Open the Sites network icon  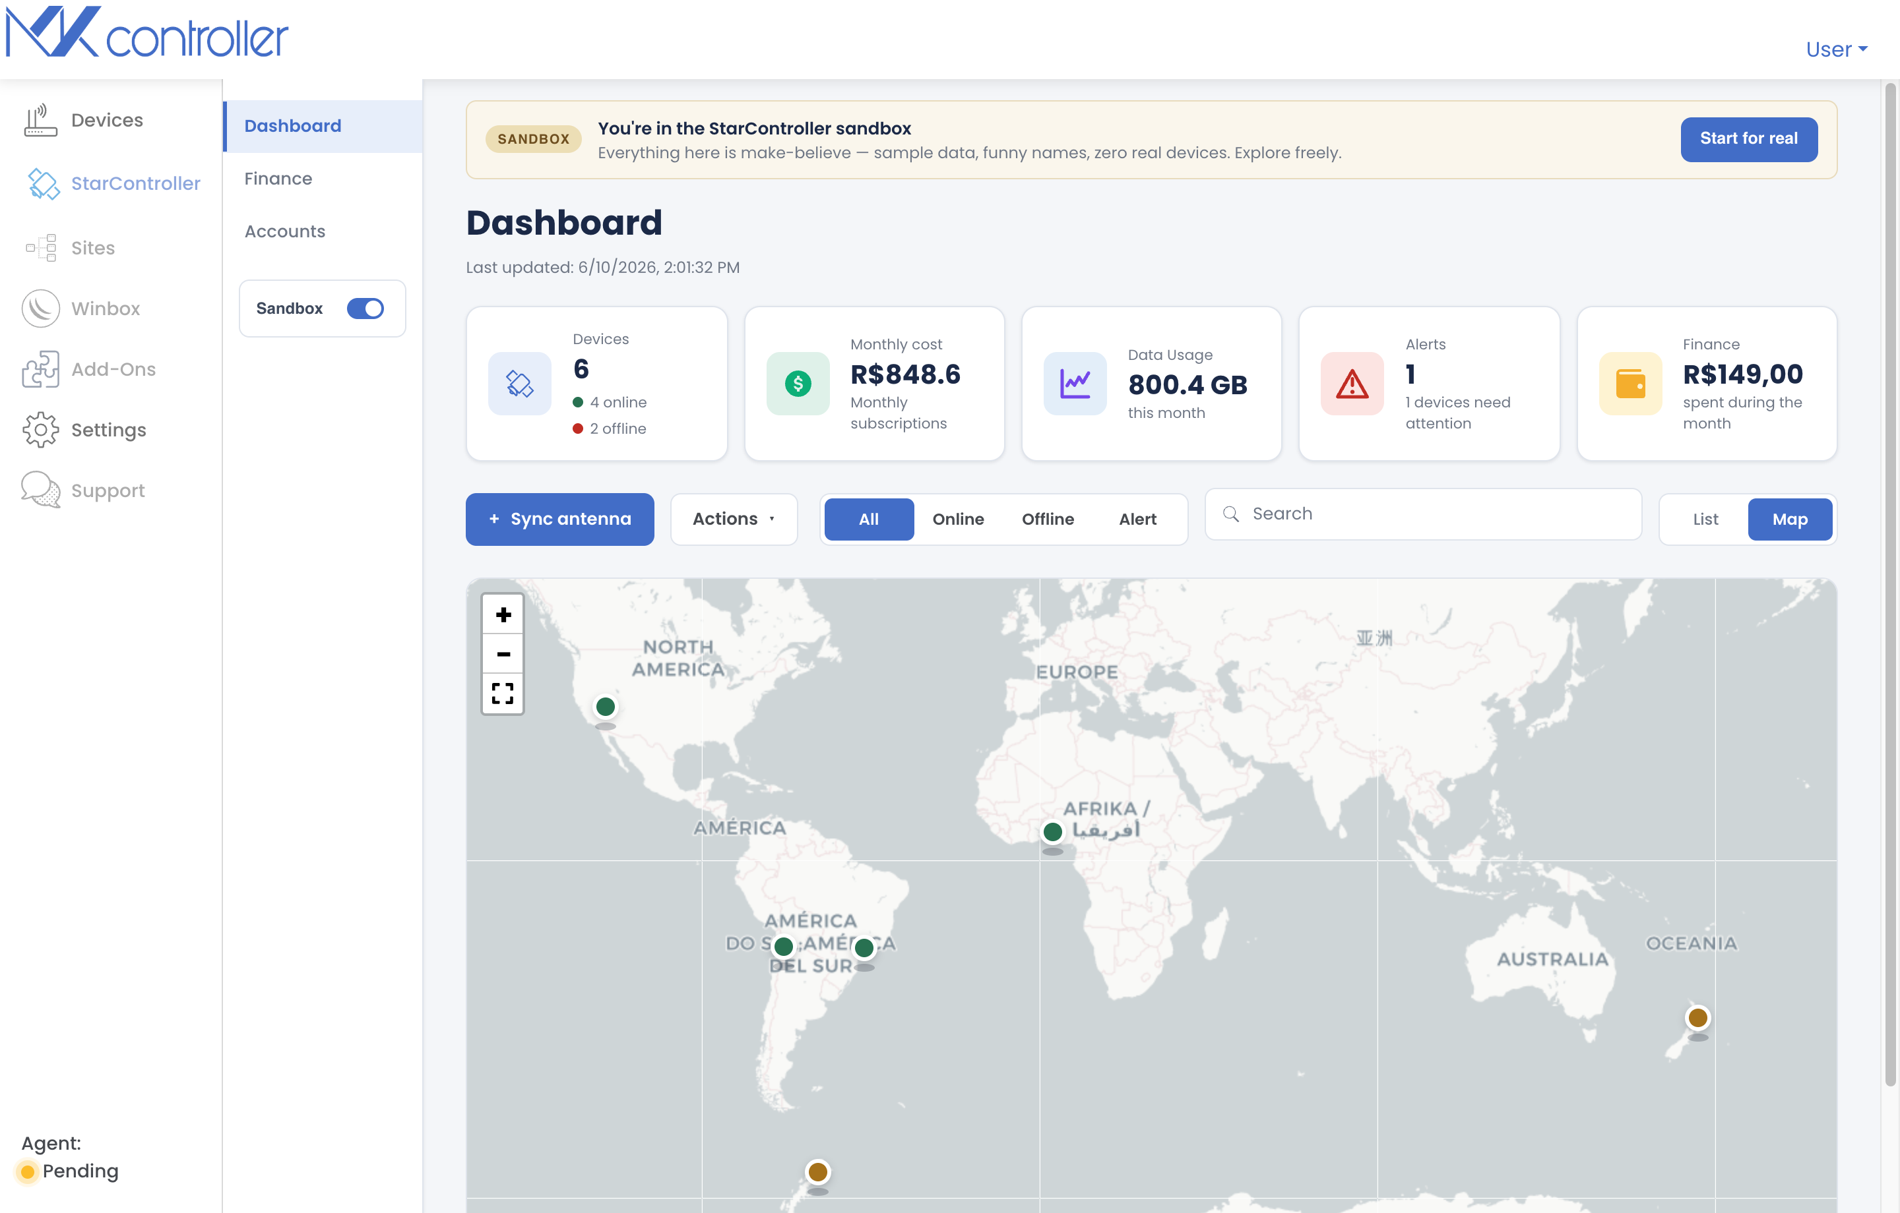point(41,248)
